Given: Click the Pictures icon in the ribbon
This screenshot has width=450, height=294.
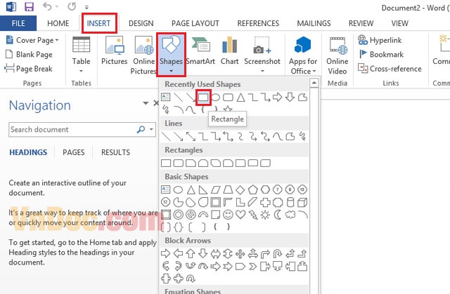Looking at the screenshot, I should click(x=114, y=53).
